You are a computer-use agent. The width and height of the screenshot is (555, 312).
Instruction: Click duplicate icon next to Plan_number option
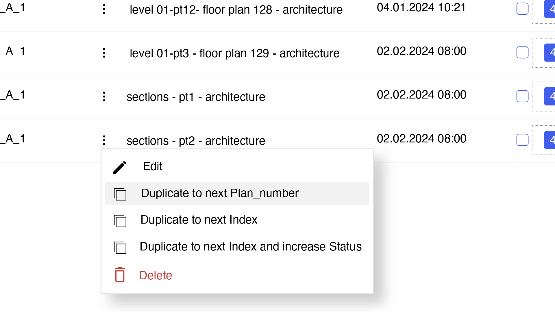[x=120, y=194]
